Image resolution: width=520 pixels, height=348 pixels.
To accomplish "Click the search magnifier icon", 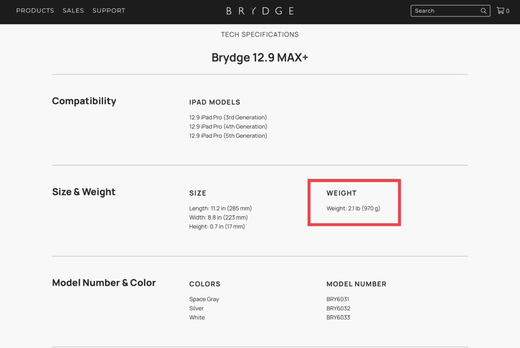I will (484, 11).
